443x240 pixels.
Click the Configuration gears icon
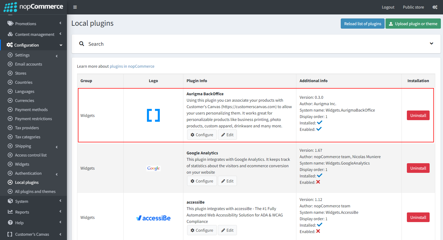pos(10,45)
